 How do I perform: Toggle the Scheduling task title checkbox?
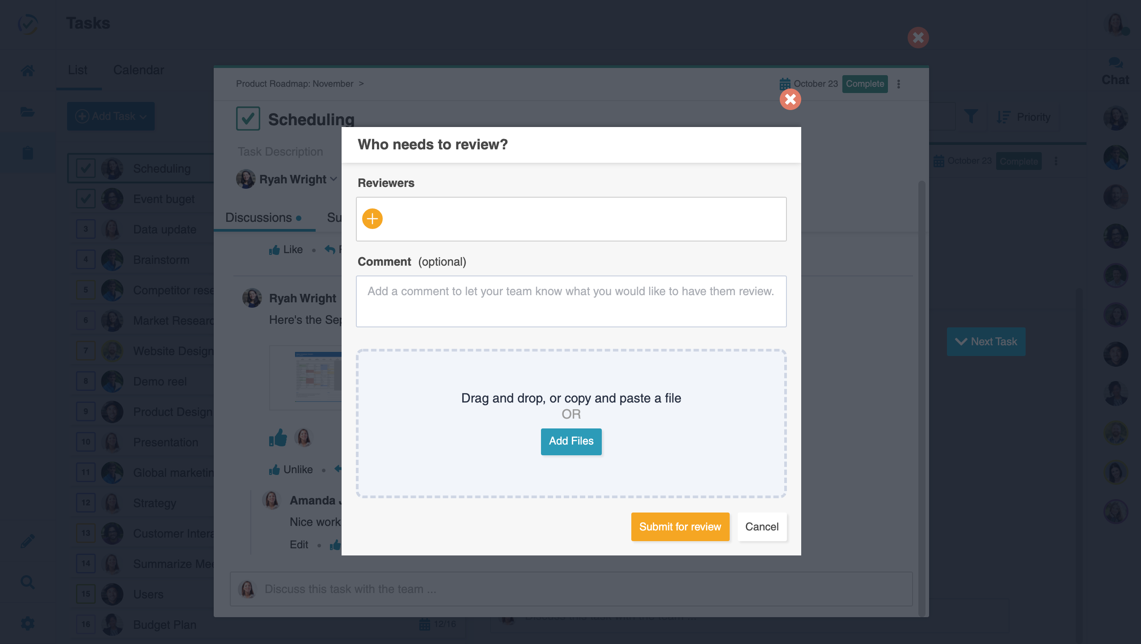(248, 119)
